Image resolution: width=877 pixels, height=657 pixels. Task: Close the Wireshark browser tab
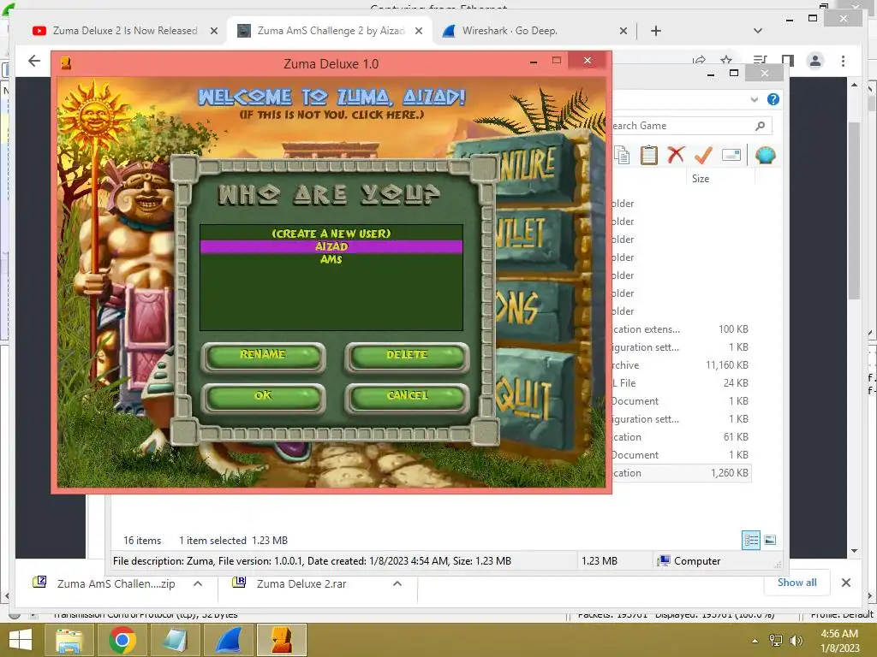coord(623,31)
